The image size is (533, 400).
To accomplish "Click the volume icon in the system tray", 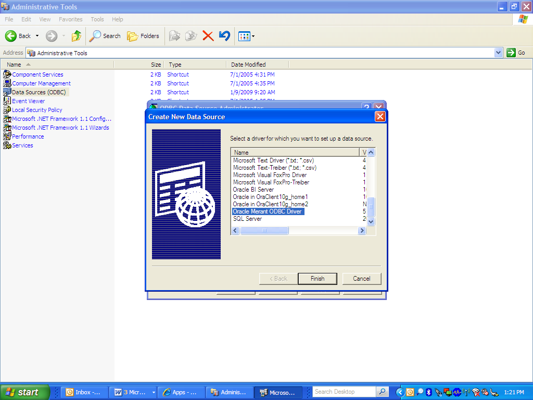I will point(484,392).
